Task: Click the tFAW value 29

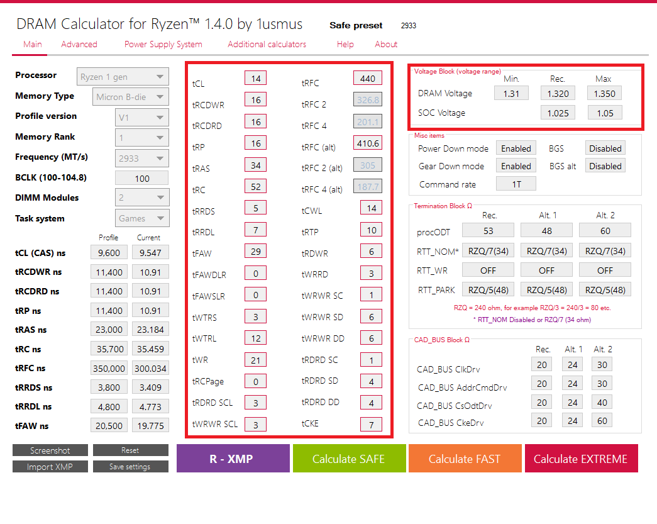Action: pos(256,251)
